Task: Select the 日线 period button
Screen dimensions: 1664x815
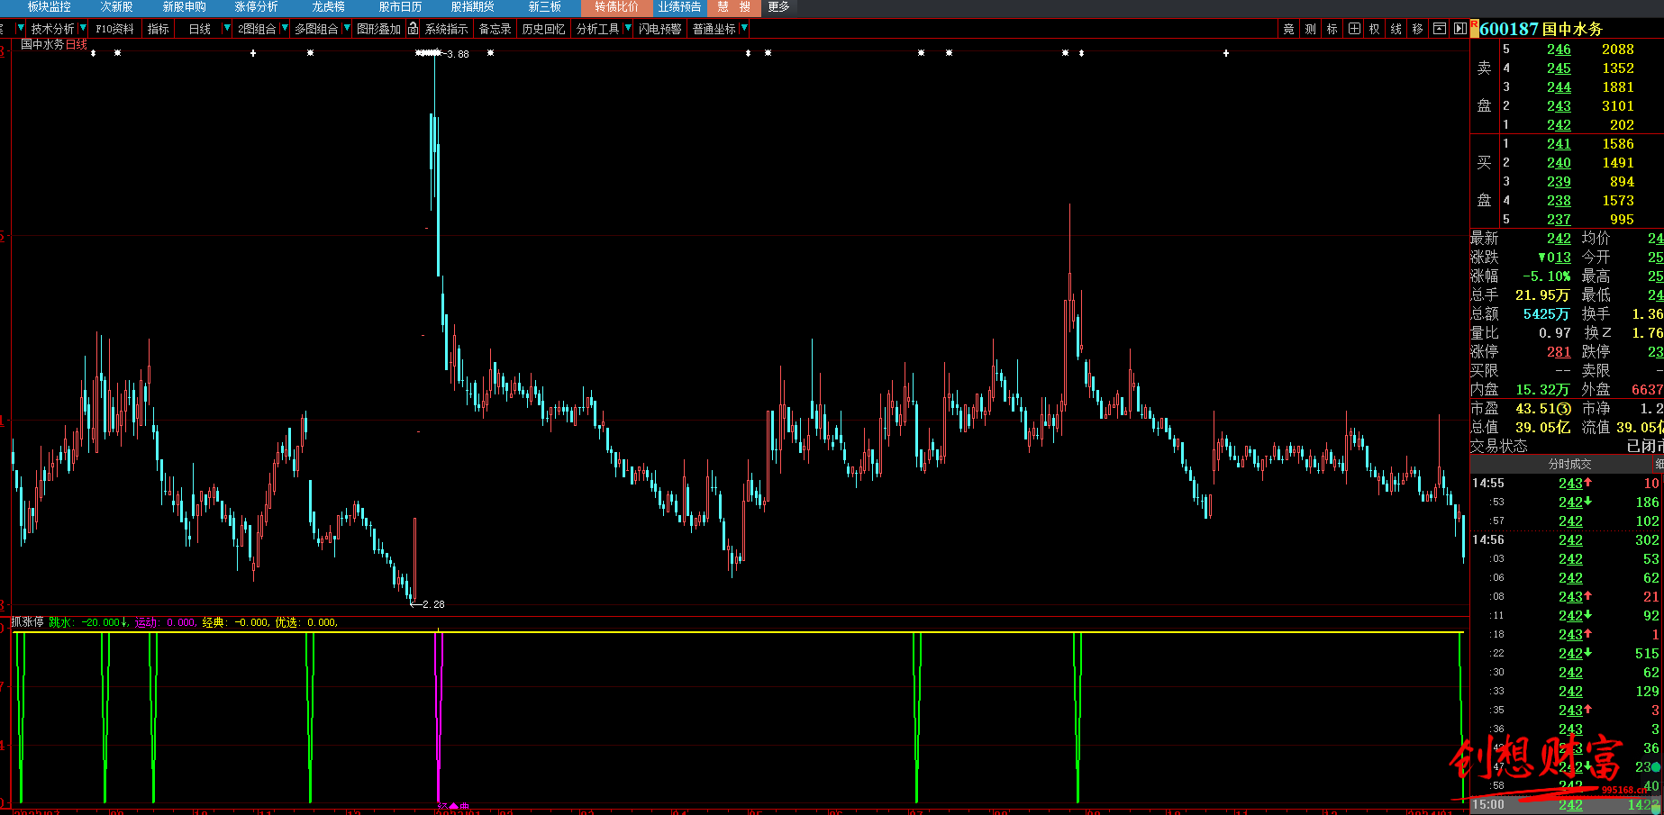Action: pyautogui.click(x=199, y=29)
